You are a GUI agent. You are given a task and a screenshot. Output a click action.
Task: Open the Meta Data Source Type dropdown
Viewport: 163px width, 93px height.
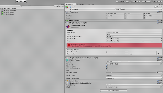pos(134,37)
